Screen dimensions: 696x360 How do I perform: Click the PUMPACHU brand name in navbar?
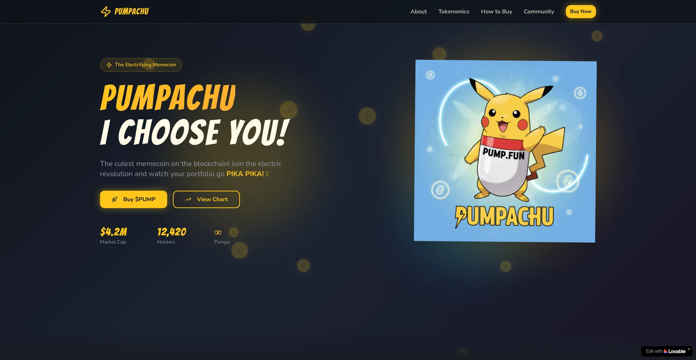coord(132,12)
